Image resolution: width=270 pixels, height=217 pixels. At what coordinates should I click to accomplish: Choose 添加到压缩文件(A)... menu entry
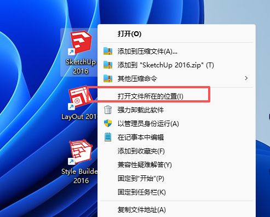176,52
